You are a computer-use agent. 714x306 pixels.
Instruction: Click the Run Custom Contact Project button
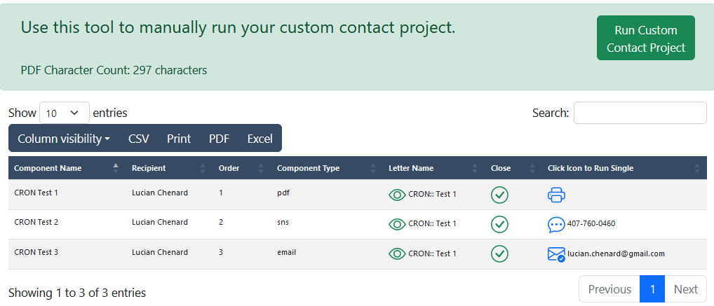(x=646, y=39)
